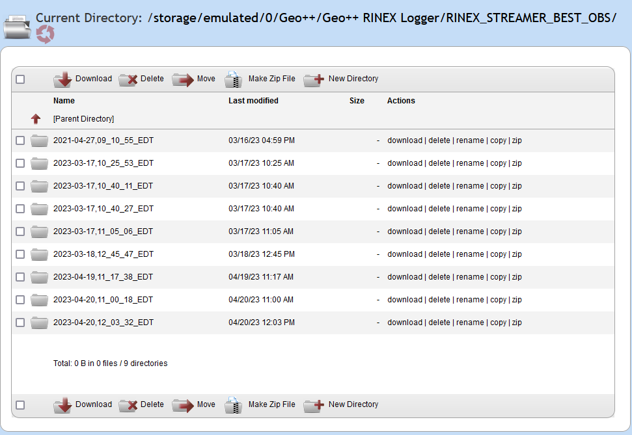Click the printer icon at top left
632x435 pixels.
[x=17, y=26]
